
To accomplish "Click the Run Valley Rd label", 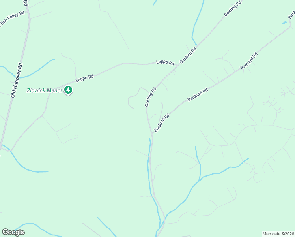I will (x=12, y=19).
